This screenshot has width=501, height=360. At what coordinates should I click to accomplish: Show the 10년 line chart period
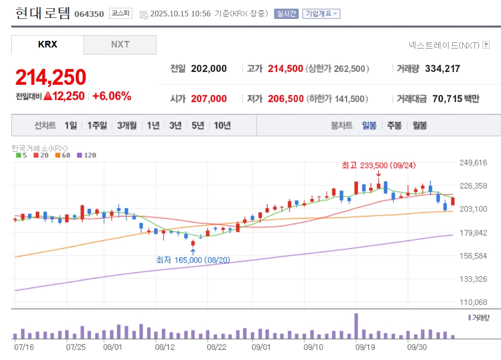(x=222, y=126)
